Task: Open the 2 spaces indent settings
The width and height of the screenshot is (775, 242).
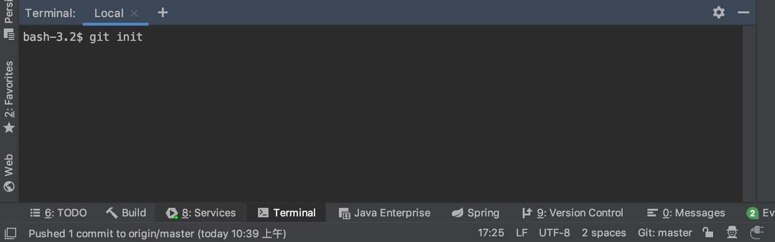Action: pyautogui.click(x=604, y=233)
